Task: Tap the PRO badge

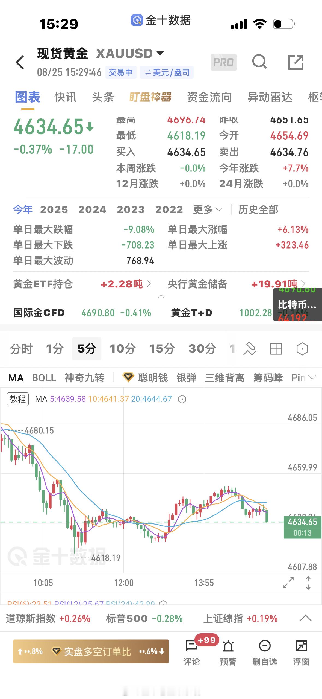Action: coord(223,62)
